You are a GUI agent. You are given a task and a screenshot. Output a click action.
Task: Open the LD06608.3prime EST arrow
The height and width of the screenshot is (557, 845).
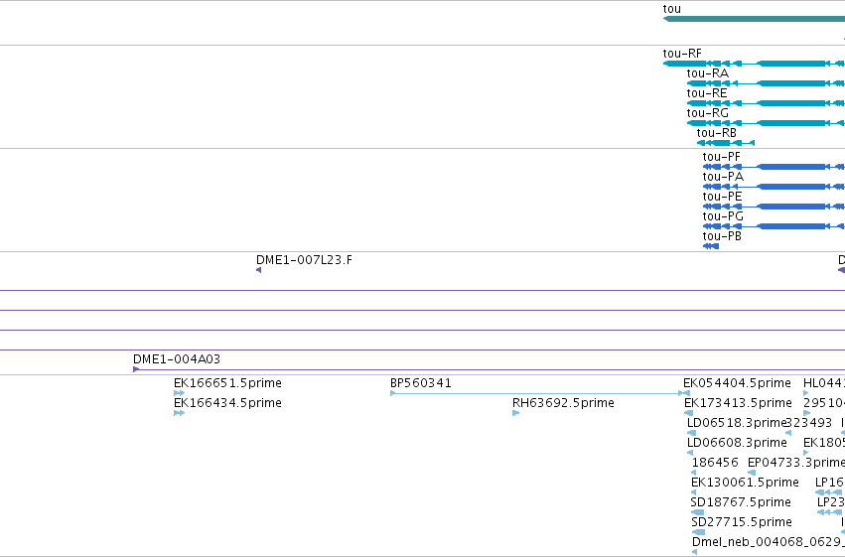point(690,453)
